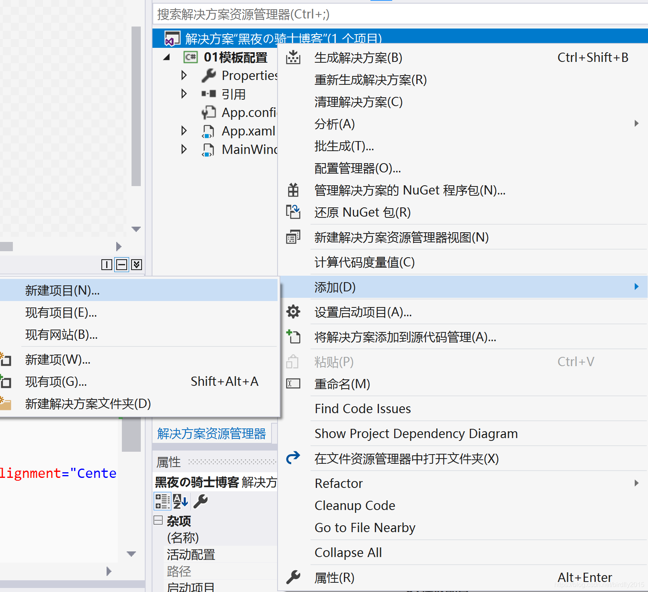648x592 pixels.
Task: Click the App.config file icon
Action: click(209, 113)
